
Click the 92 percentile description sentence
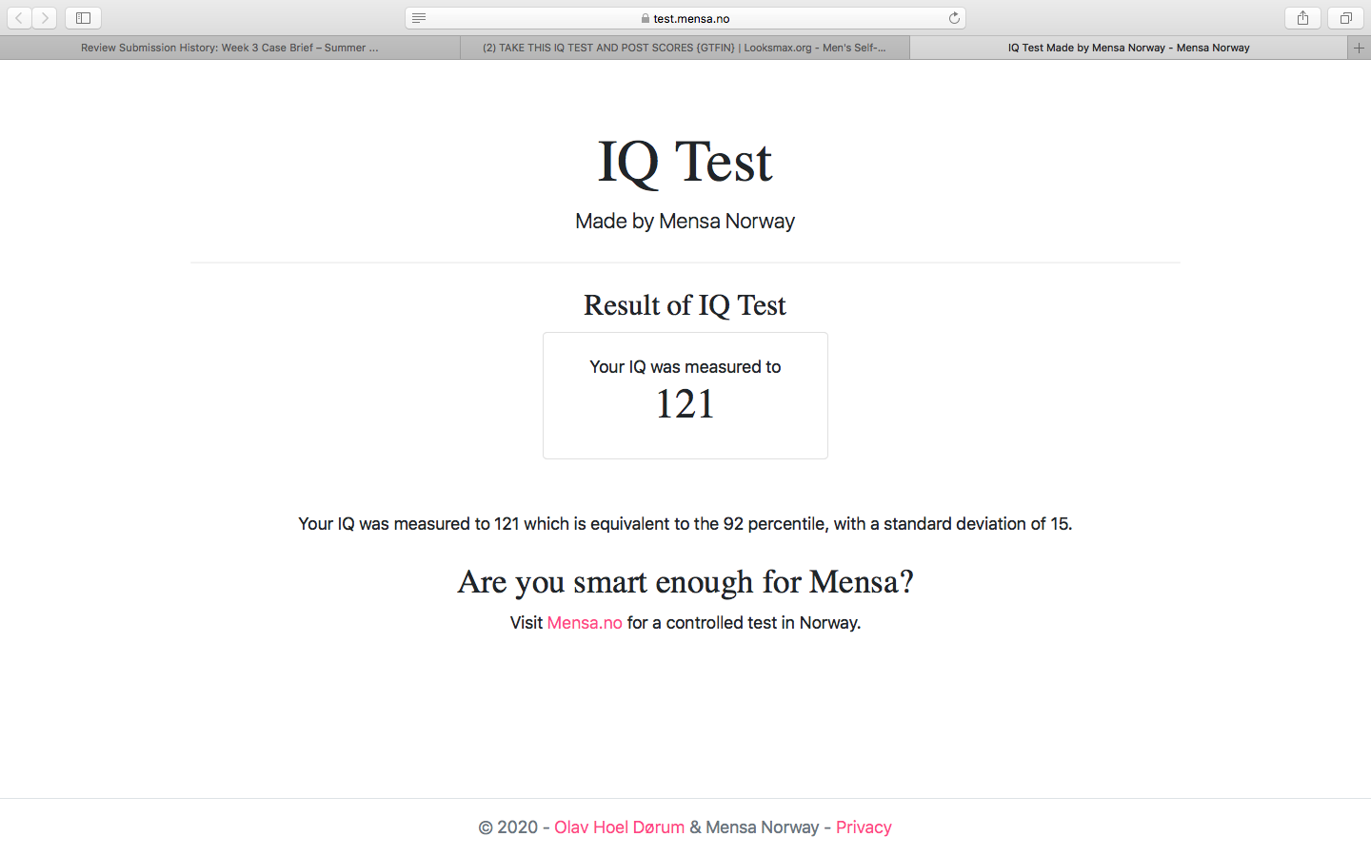(x=685, y=524)
